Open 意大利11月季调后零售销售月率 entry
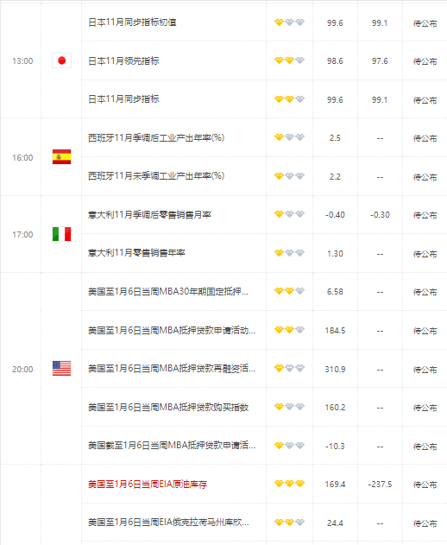 point(149,214)
